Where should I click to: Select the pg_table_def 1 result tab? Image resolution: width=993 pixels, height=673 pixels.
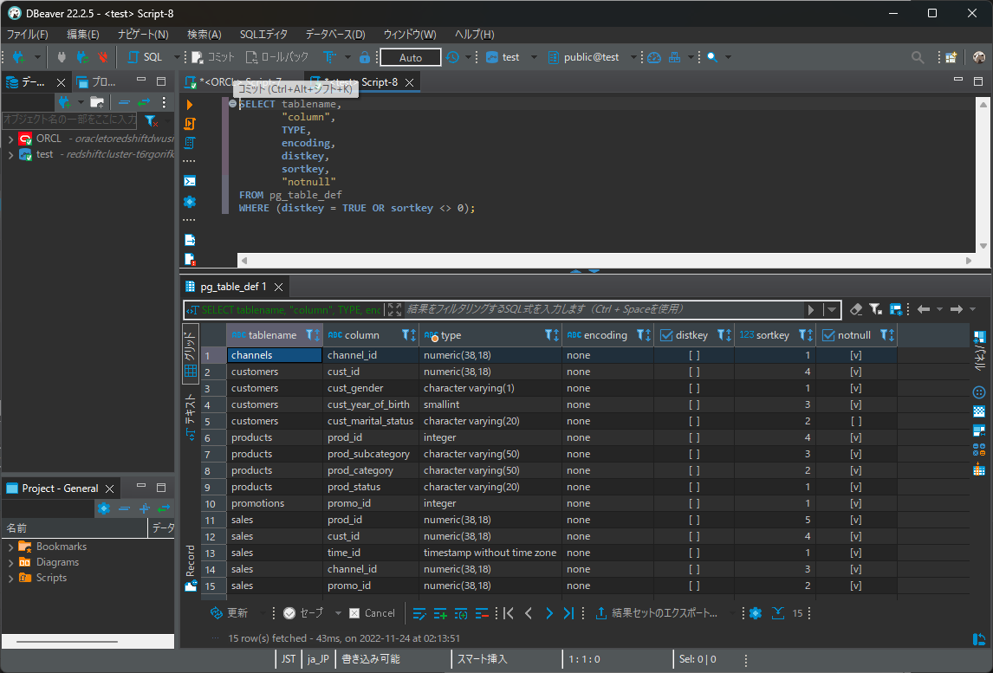click(x=233, y=287)
